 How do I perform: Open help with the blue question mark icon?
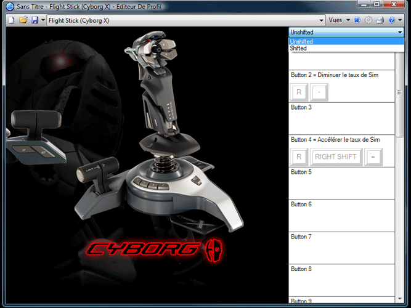pyautogui.click(x=392, y=20)
